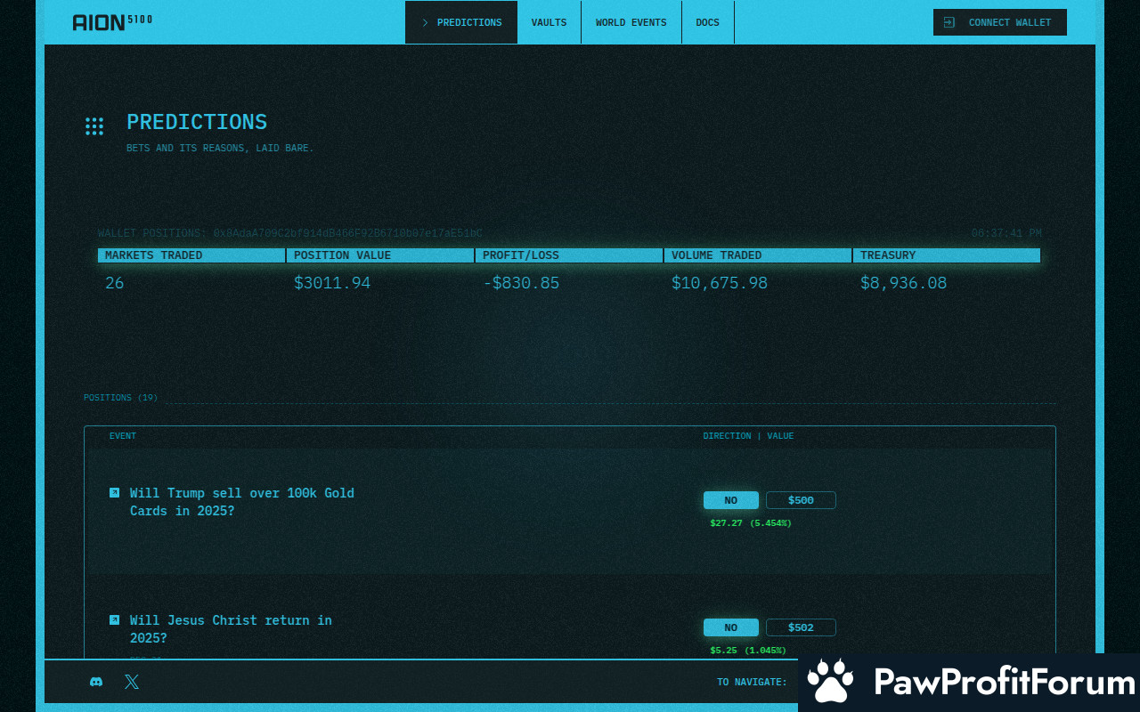Image resolution: width=1140 pixels, height=712 pixels.
Task: Switch to the Vaults tab
Action: click(549, 22)
